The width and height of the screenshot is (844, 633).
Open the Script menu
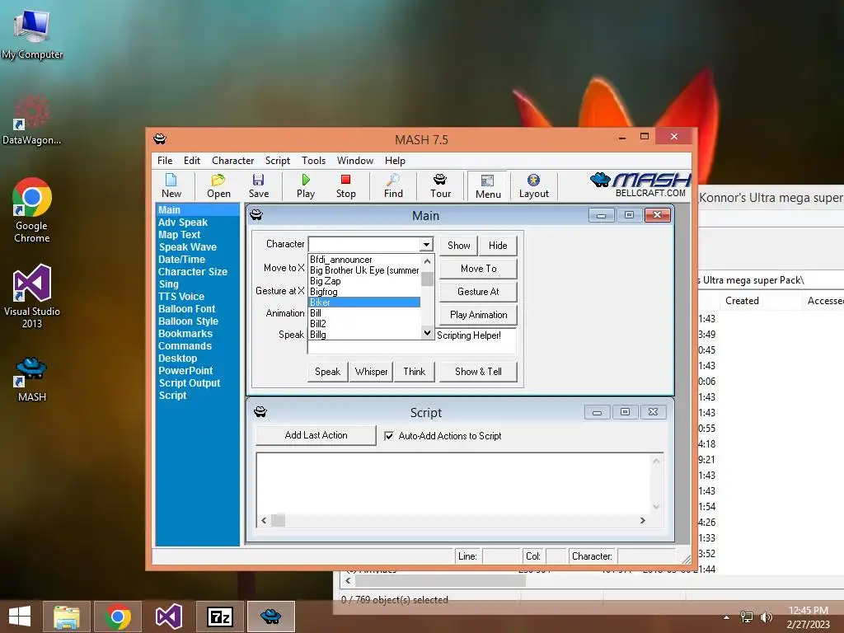[277, 161]
